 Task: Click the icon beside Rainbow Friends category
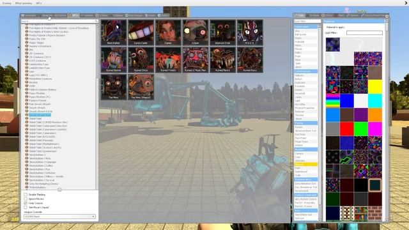tap(27, 100)
